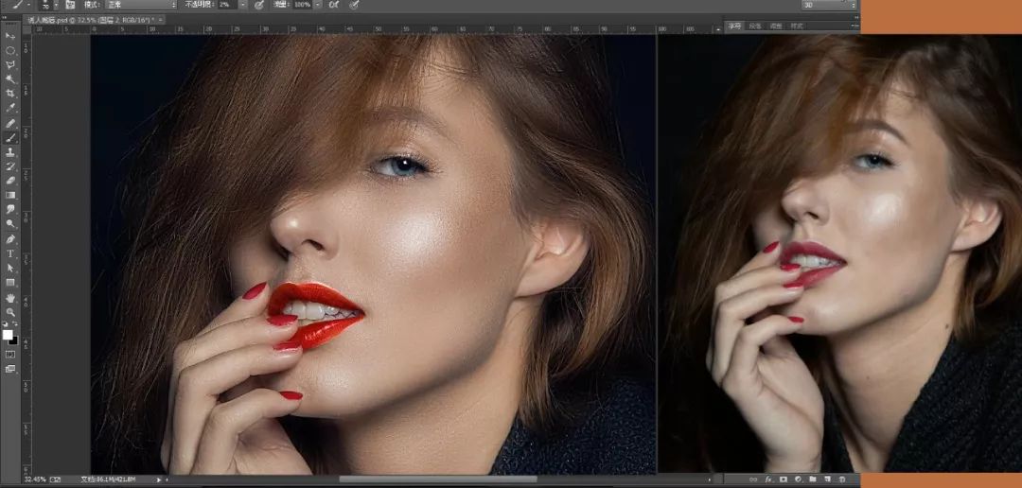Add a layer style (fx)
The width and height of the screenshot is (1022, 488).
pyautogui.click(x=767, y=479)
